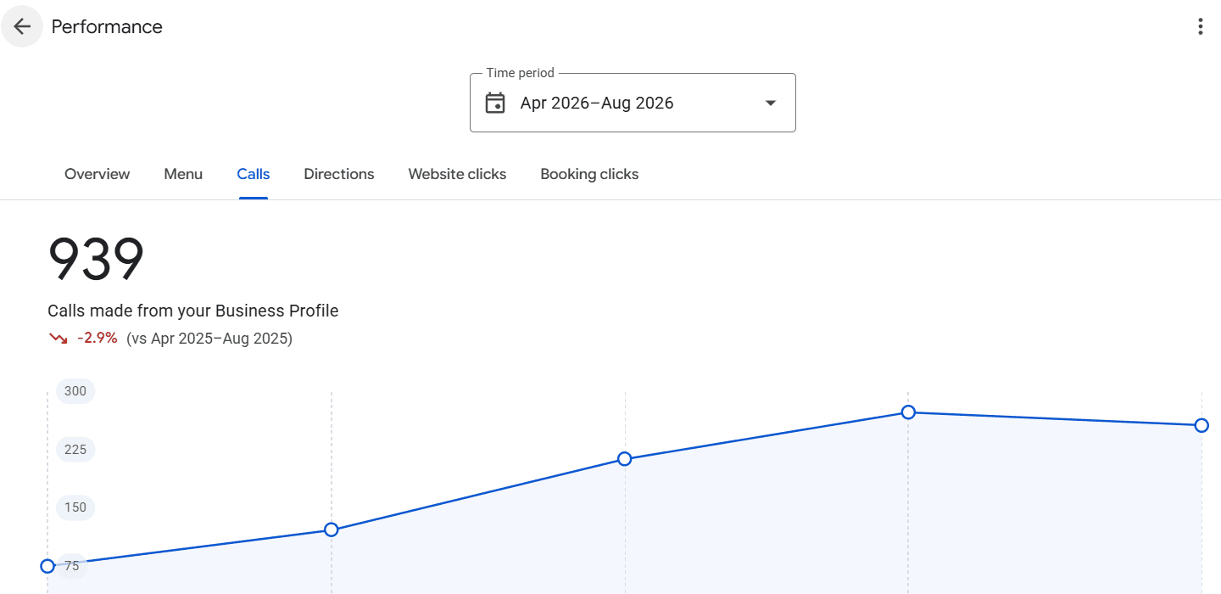View the Directions tab

click(339, 174)
